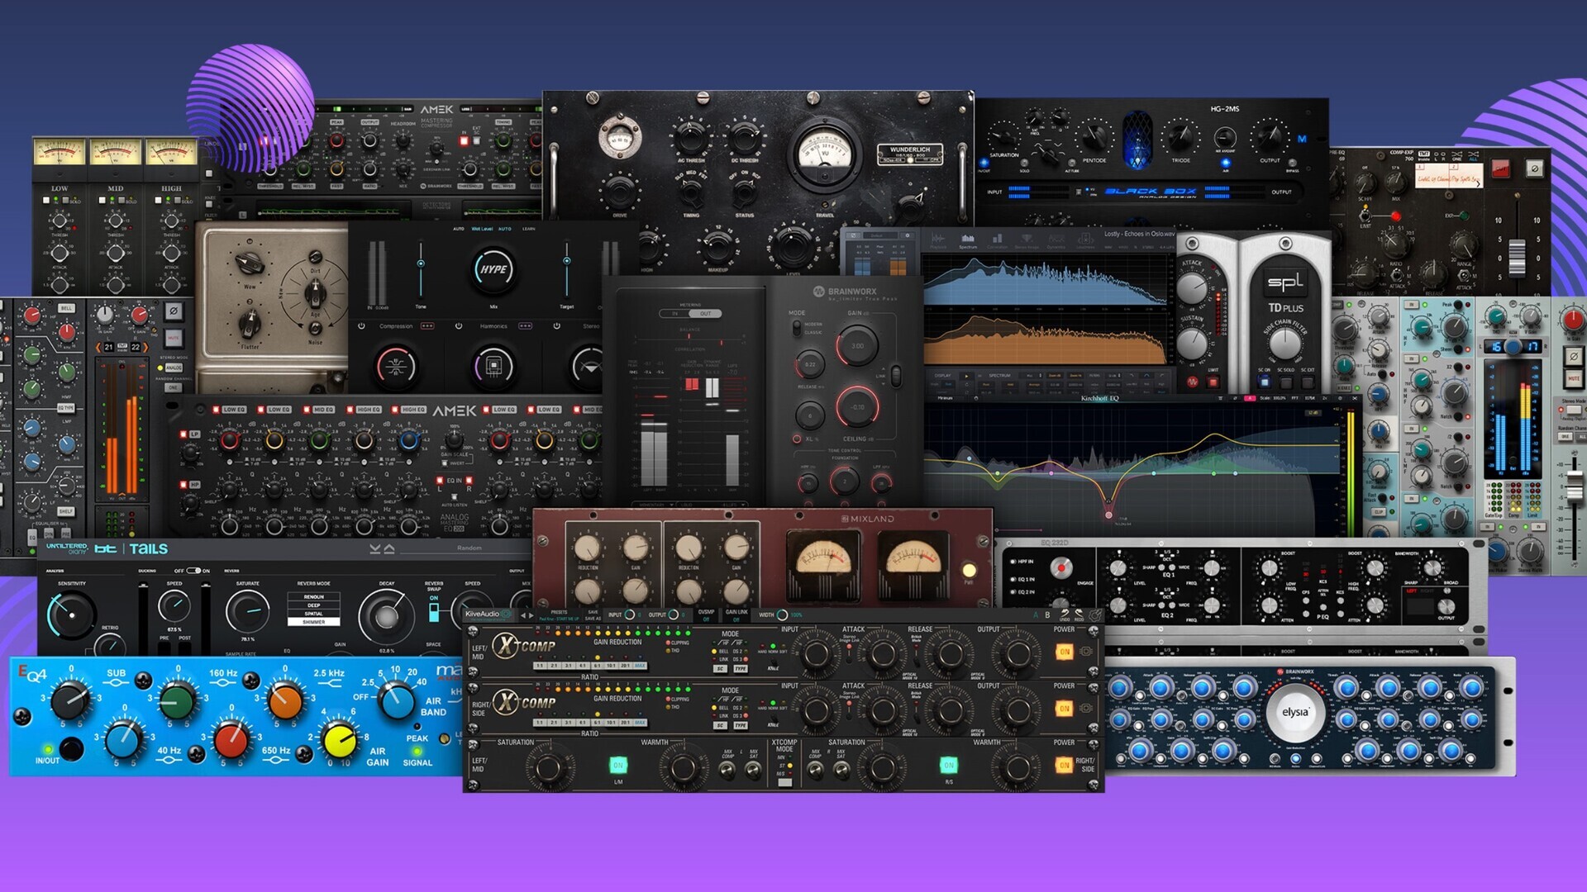Click red Engage button on SQ232D EQ
The height and width of the screenshot is (892, 1587).
click(x=1061, y=568)
